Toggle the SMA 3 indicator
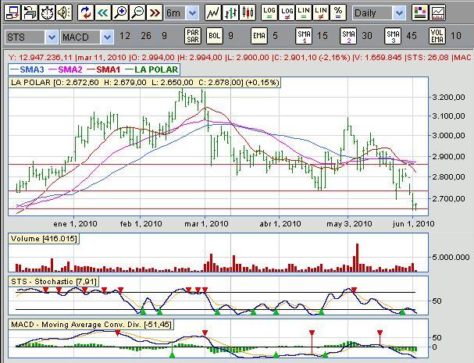This screenshot has width=474, height=363. point(393,36)
